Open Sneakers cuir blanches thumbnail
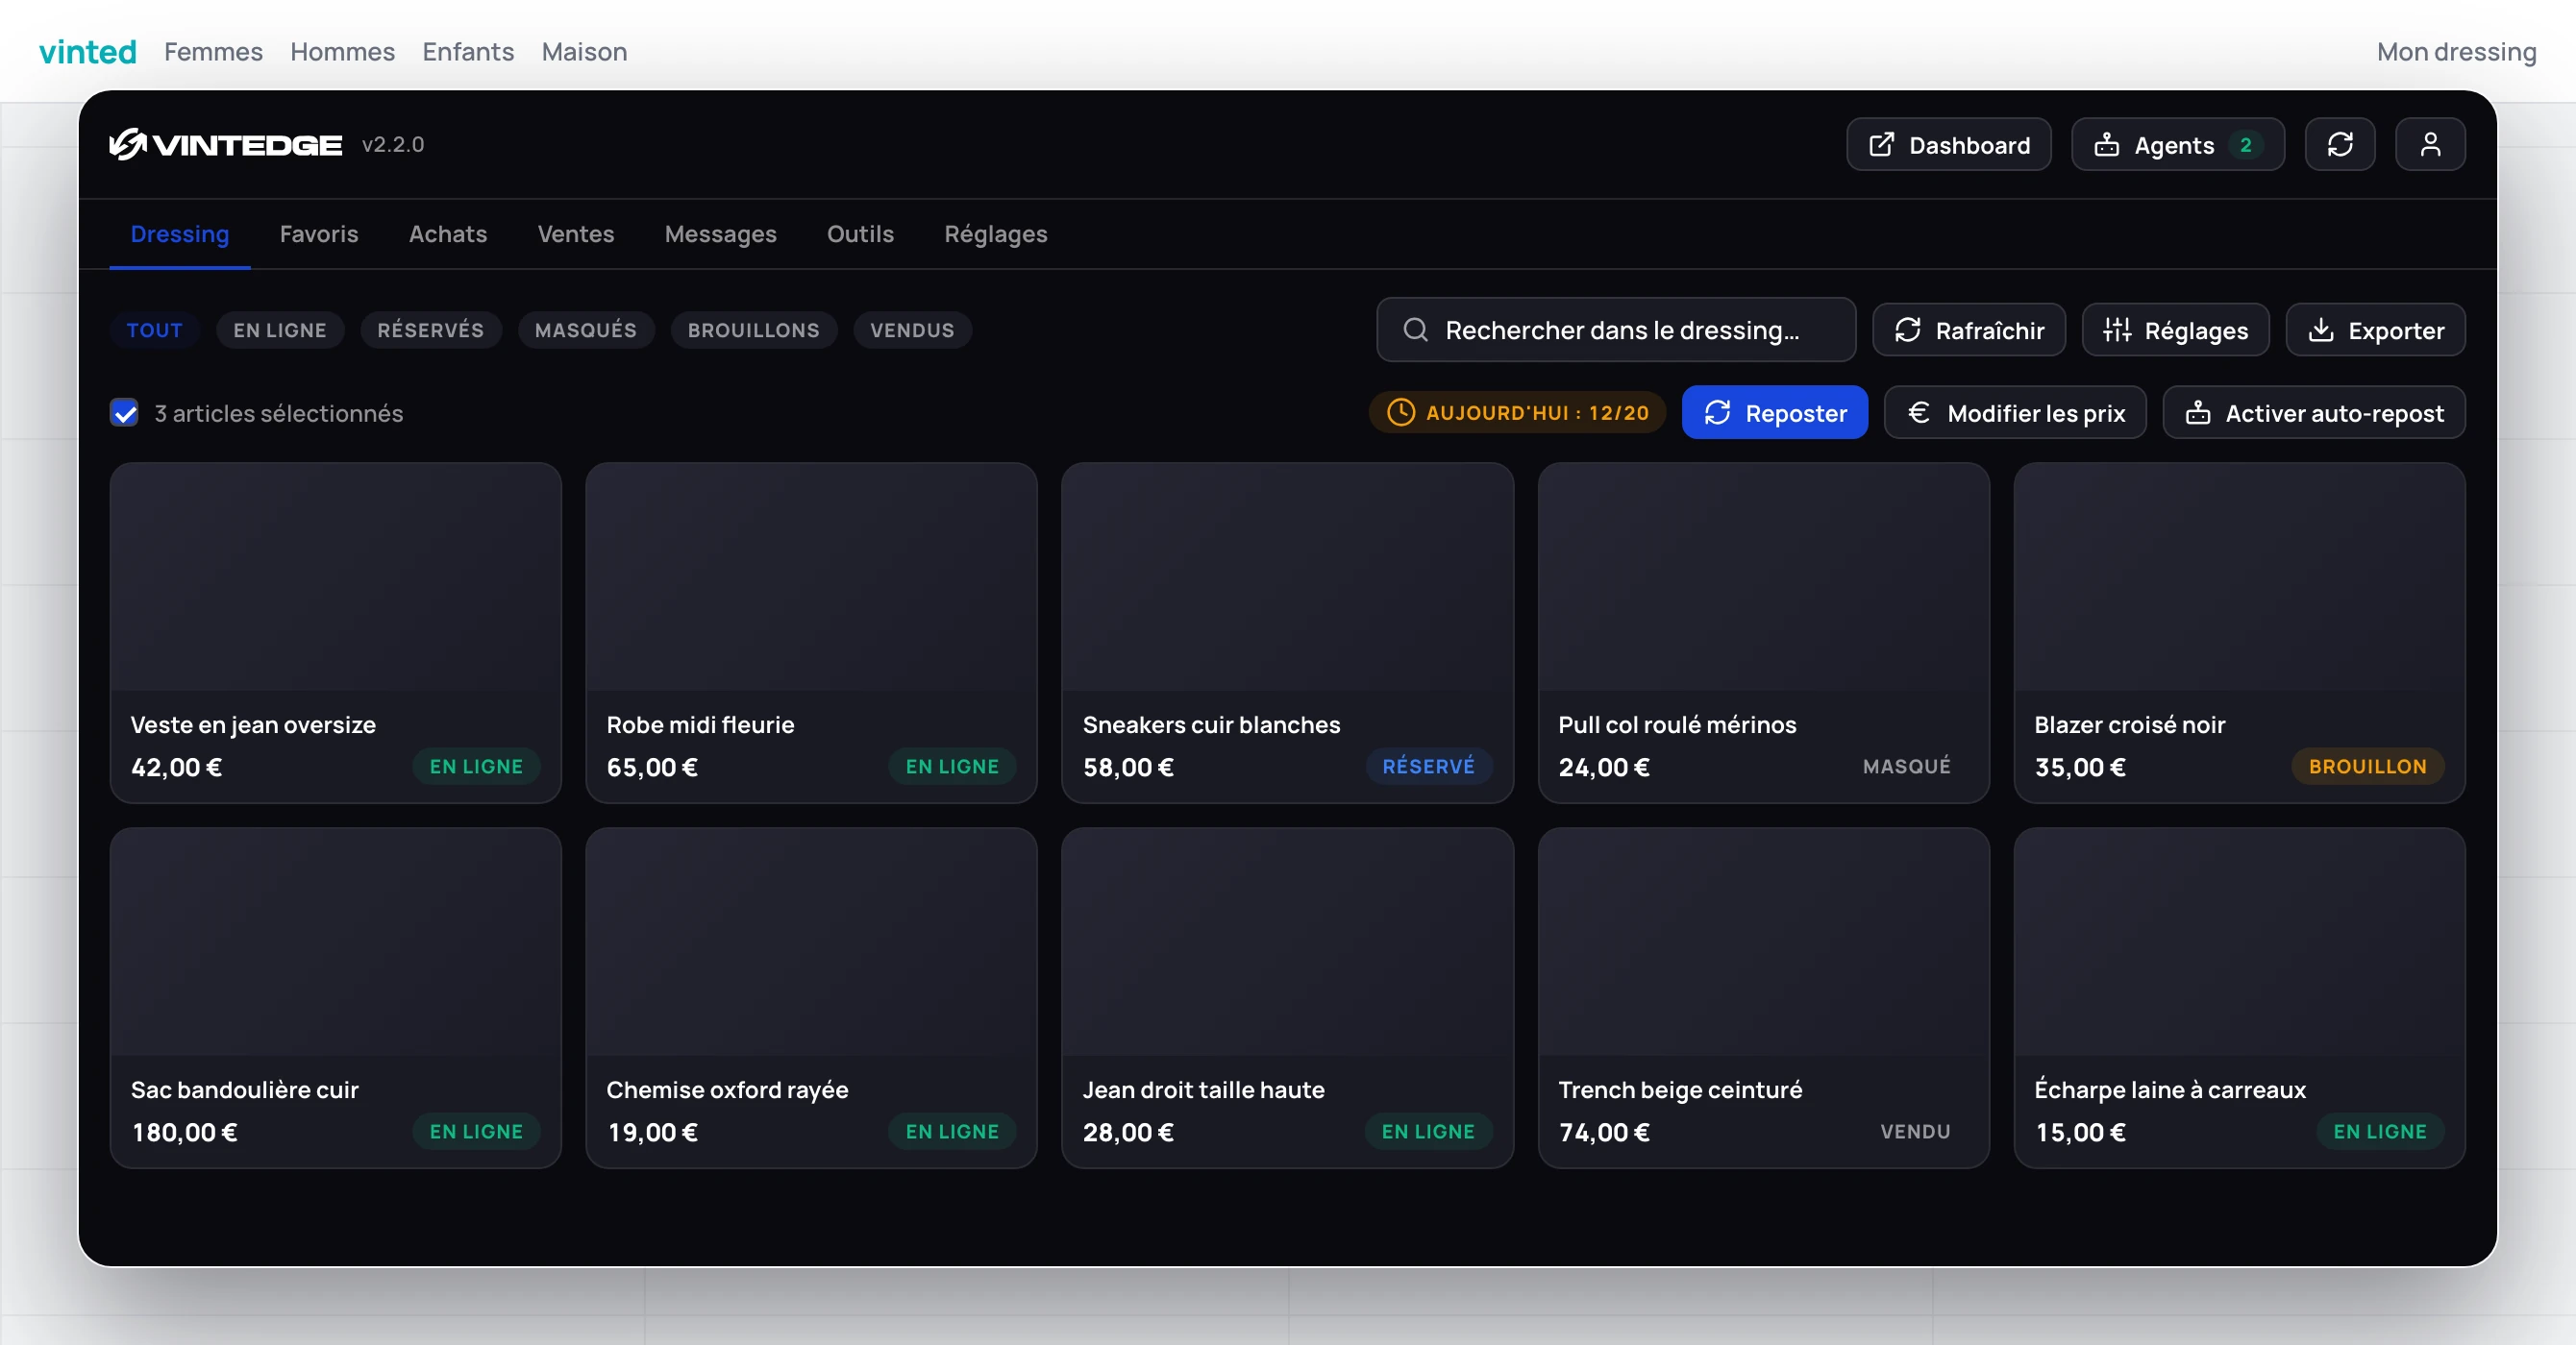 tap(1287, 576)
